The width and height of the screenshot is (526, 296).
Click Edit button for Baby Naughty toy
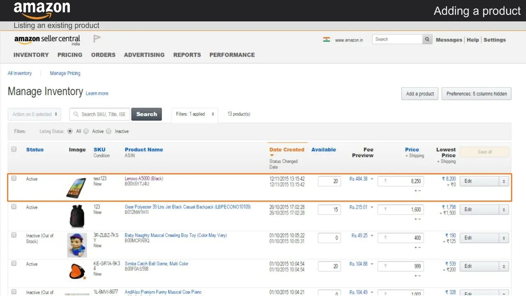[x=479, y=238]
